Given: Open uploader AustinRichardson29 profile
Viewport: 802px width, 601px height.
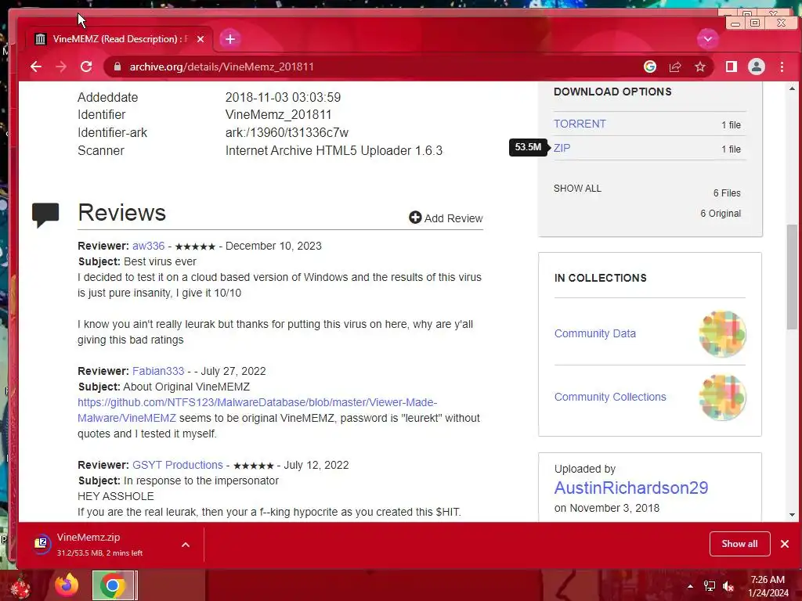Looking at the screenshot, I should pyautogui.click(x=631, y=488).
